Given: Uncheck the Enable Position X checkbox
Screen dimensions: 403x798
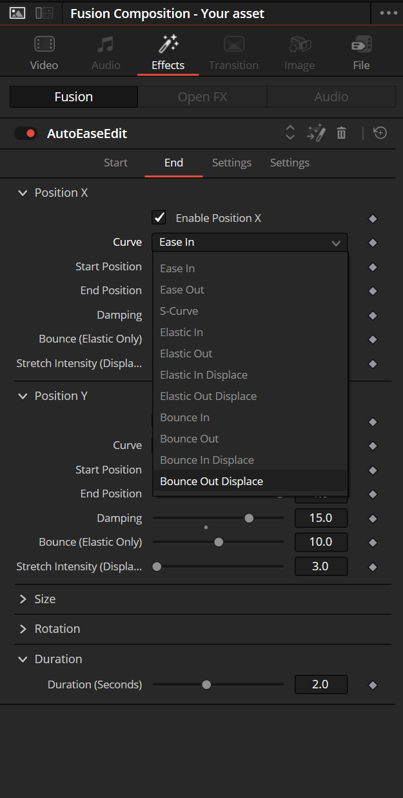Looking at the screenshot, I should (x=159, y=218).
